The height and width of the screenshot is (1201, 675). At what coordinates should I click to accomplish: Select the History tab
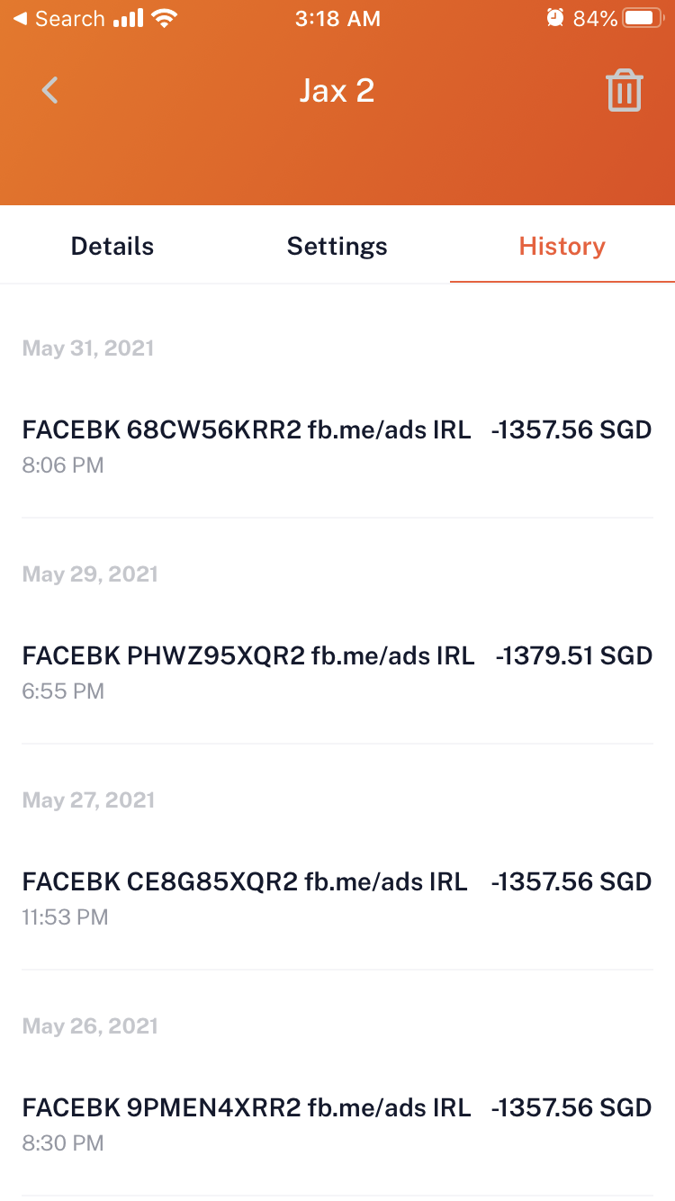click(562, 246)
